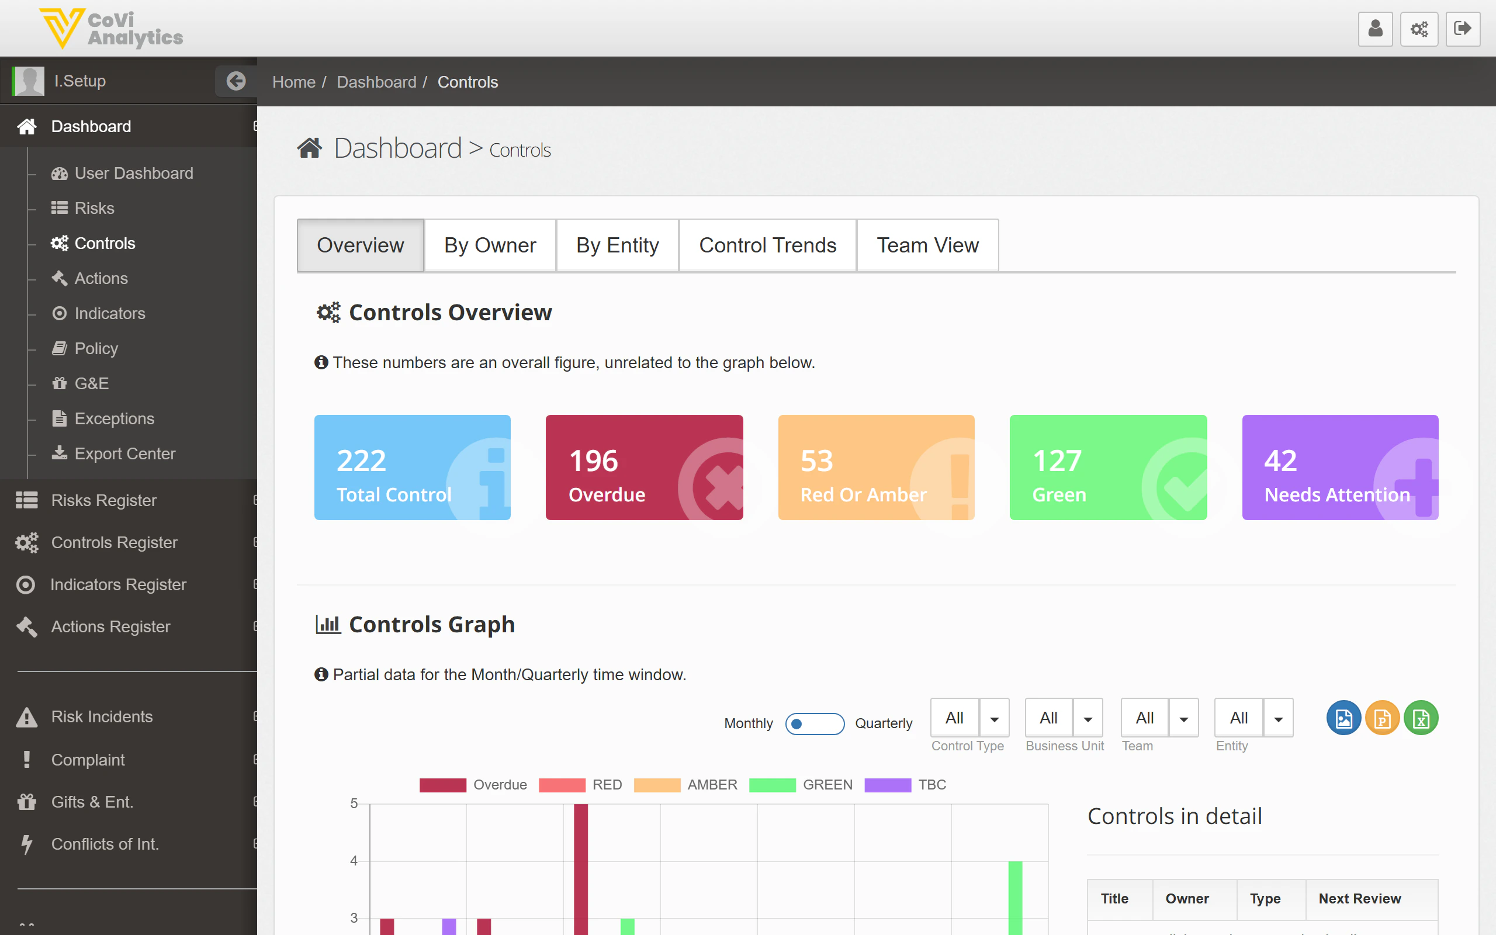Viewport: 1496px width, 935px height.
Task: Export graph to PowerPoint with orange icon
Action: coord(1382,718)
